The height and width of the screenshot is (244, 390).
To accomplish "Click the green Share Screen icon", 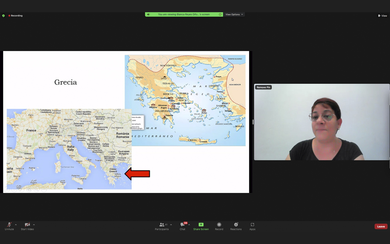I will click(201, 225).
